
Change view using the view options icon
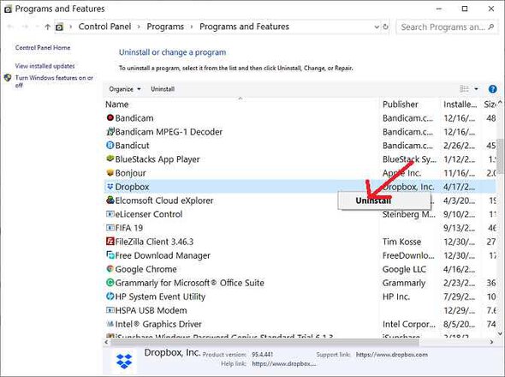[x=464, y=89]
